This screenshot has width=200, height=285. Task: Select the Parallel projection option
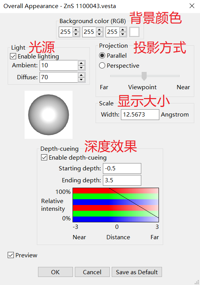(102, 55)
